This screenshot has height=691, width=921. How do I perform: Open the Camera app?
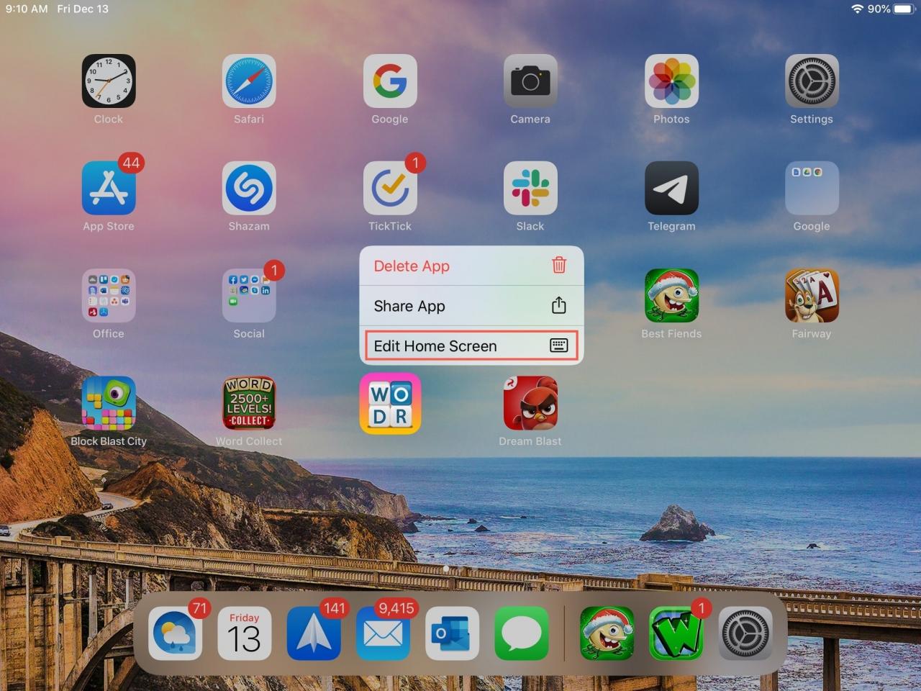point(530,81)
